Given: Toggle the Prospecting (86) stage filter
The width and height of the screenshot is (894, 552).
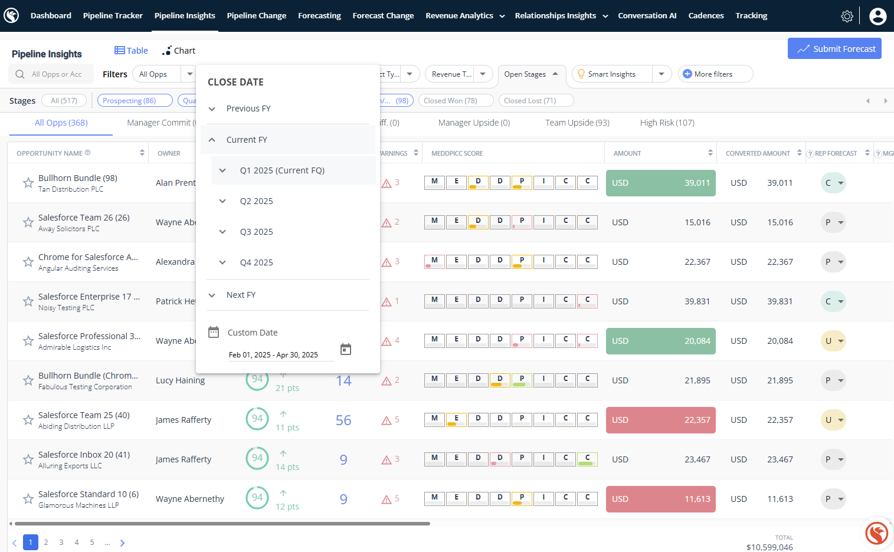Looking at the screenshot, I should (x=135, y=101).
